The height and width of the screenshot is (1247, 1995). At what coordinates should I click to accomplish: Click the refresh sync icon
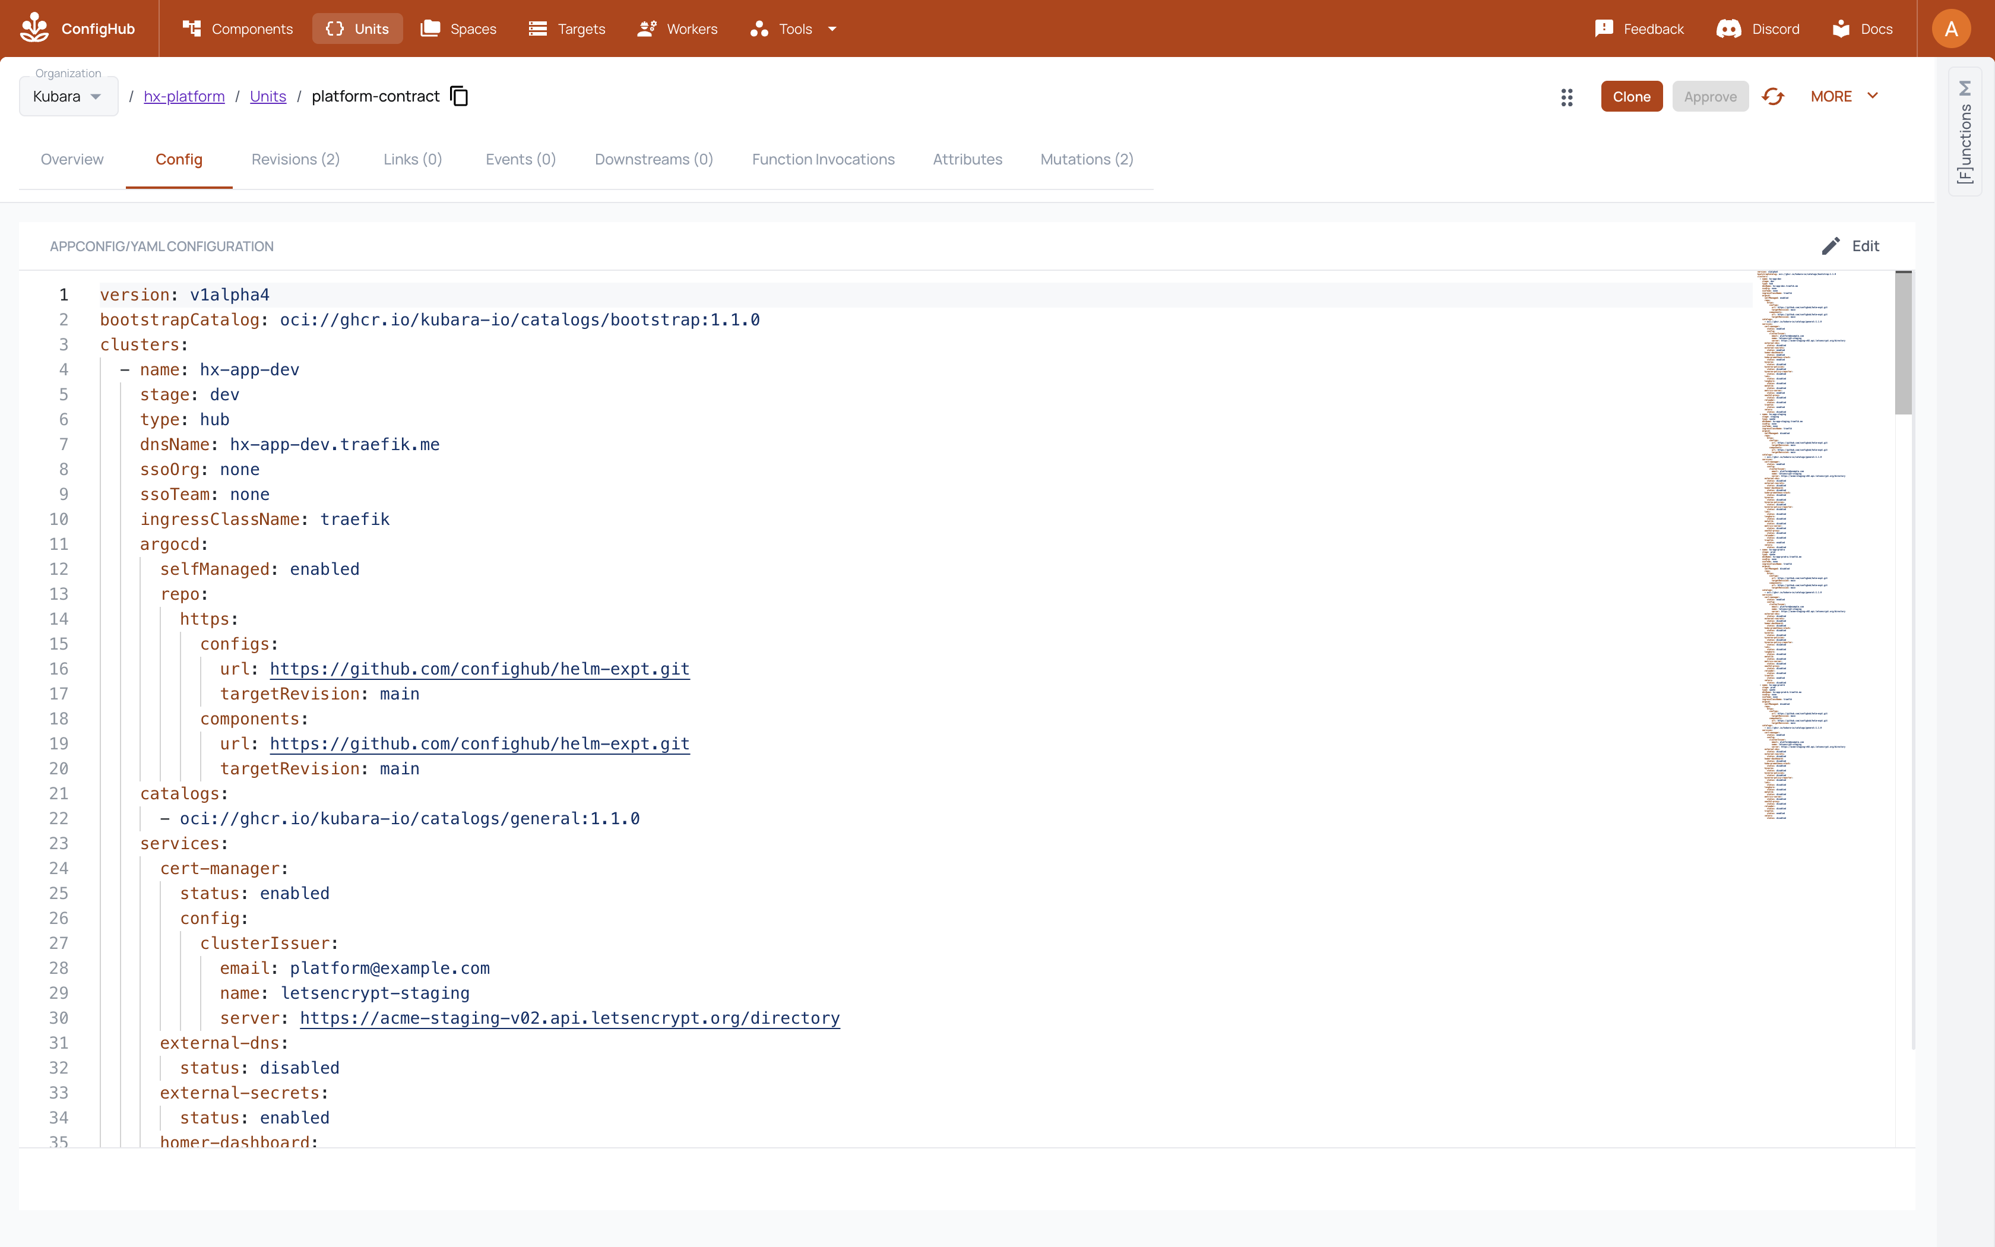(1772, 96)
